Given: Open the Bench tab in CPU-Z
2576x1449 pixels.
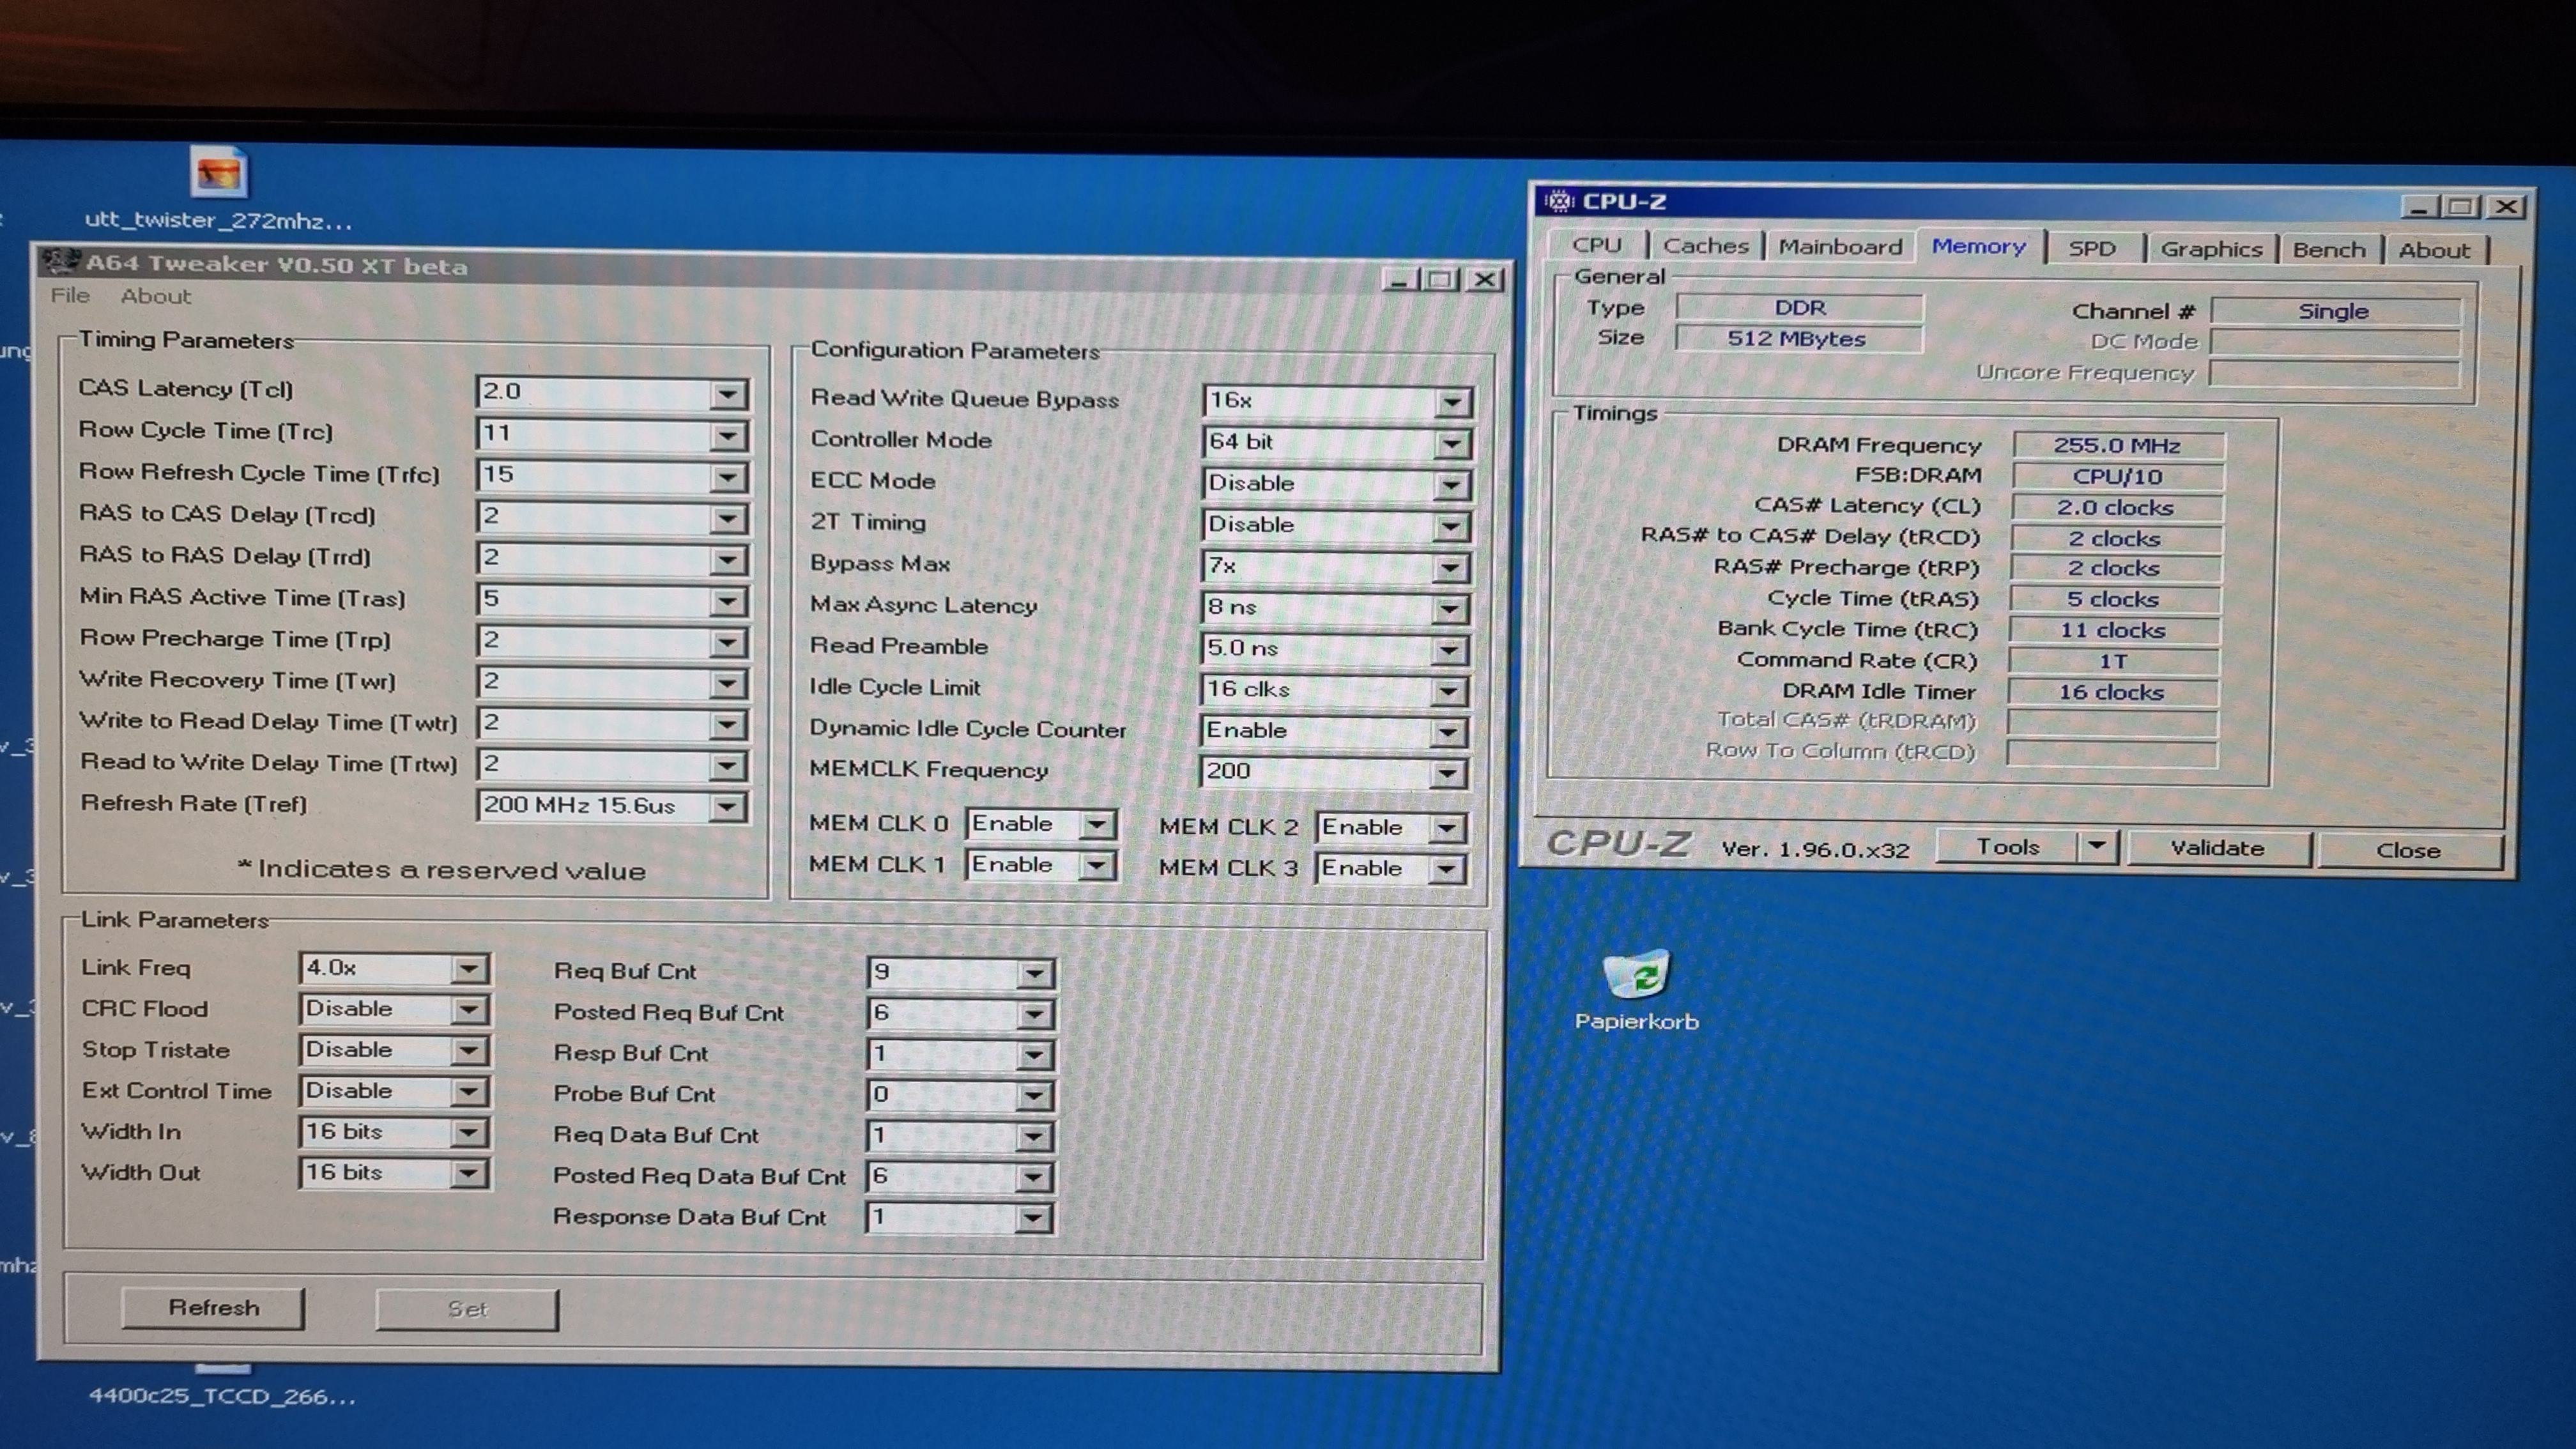Looking at the screenshot, I should click(2328, 250).
